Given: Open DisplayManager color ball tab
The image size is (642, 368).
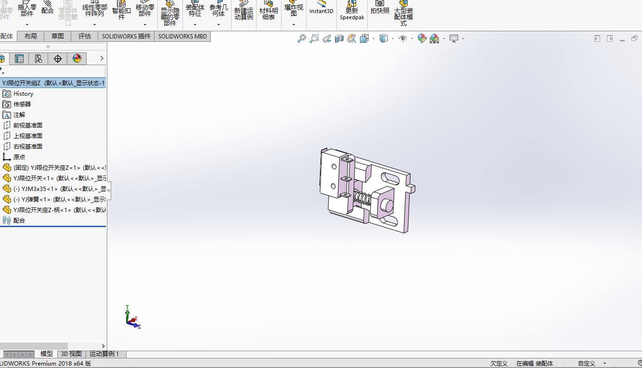Looking at the screenshot, I should tap(77, 59).
